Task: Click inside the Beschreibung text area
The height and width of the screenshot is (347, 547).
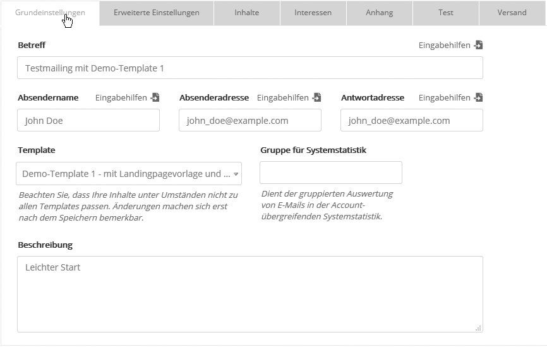Action: pos(249,294)
